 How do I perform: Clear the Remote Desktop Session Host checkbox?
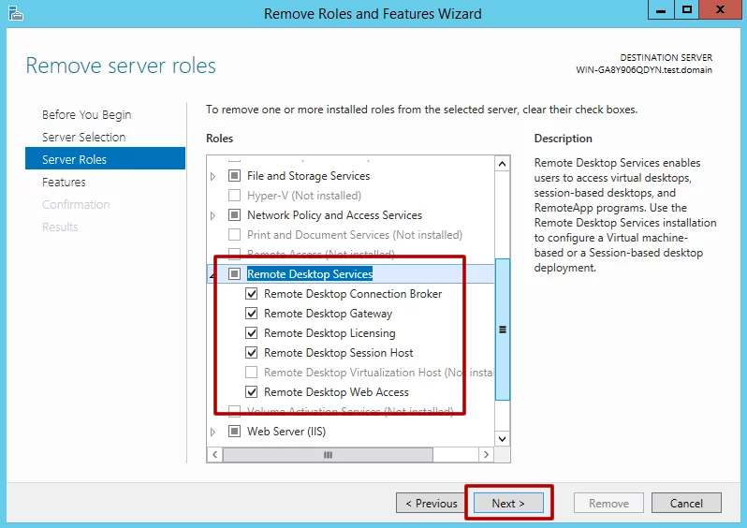(x=252, y=353)
